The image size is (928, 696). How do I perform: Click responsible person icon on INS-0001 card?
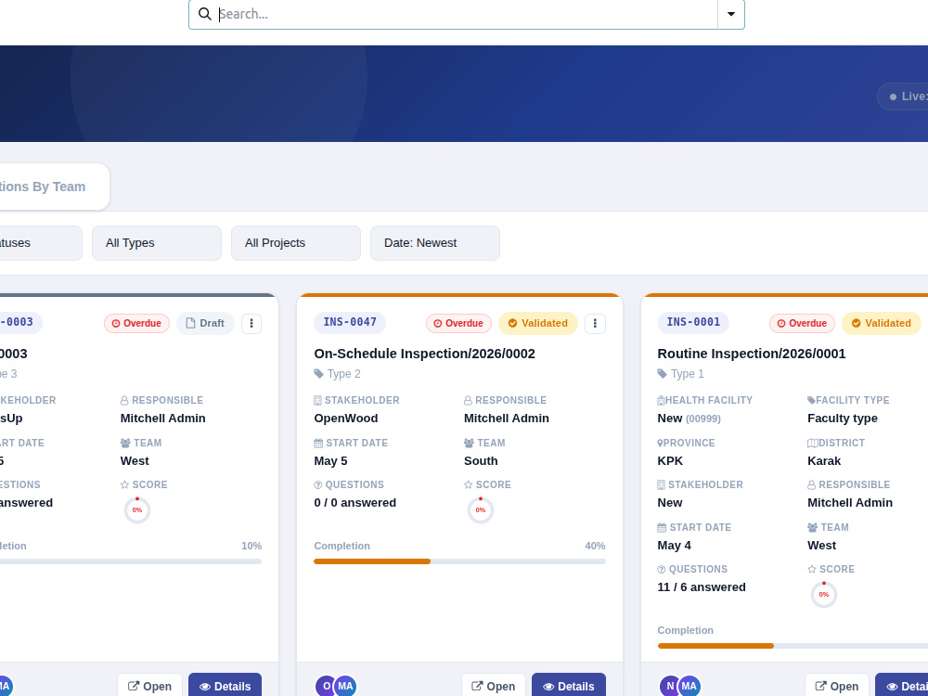(811, 485)
